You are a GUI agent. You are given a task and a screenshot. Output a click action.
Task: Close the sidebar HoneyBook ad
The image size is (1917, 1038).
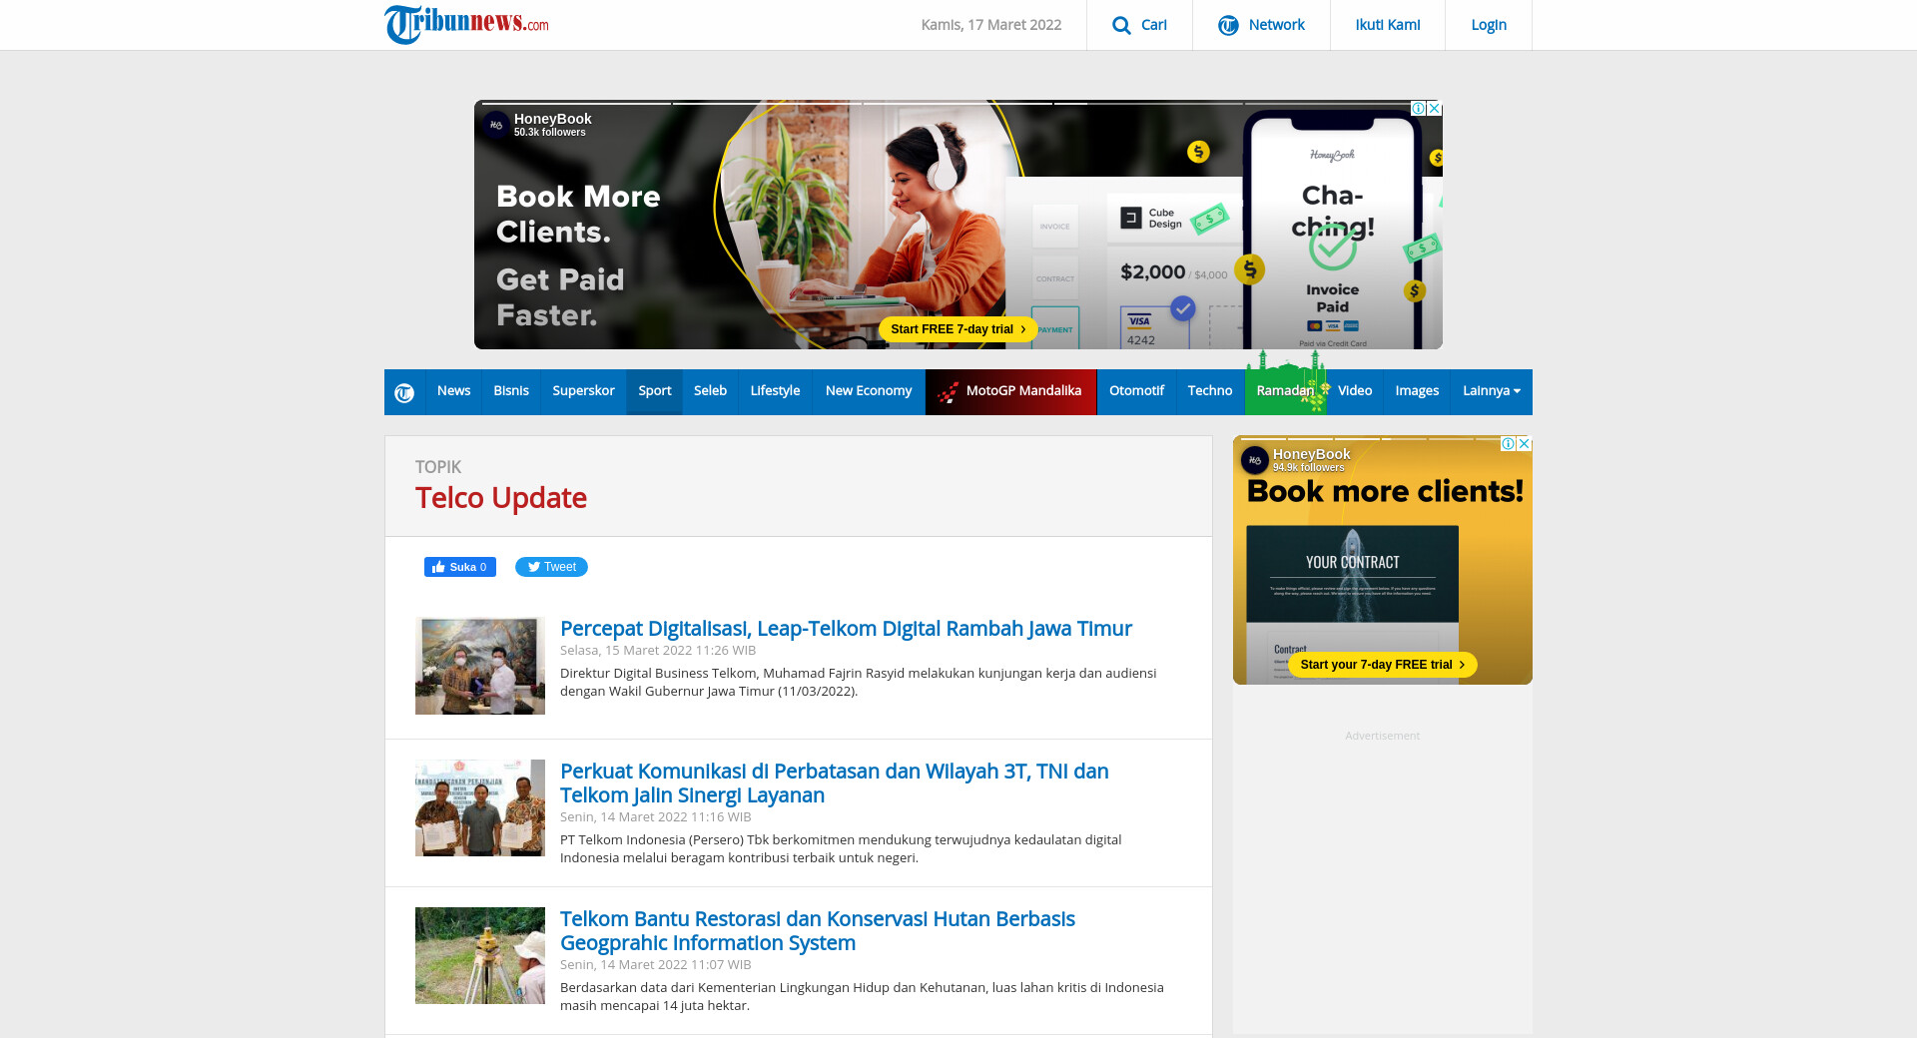click(x=1525, y=443)
